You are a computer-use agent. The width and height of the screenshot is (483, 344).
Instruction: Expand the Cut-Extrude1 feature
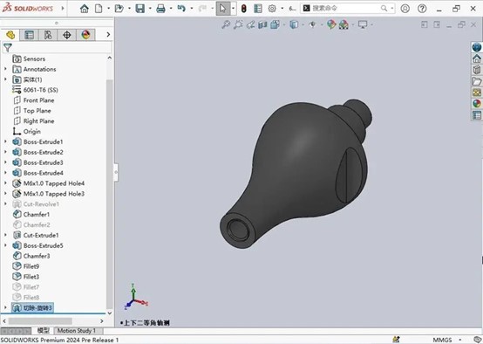[x=5, y=235]
